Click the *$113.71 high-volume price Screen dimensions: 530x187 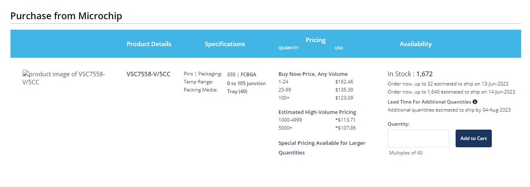pyautogui.click(x=345, y=120)
